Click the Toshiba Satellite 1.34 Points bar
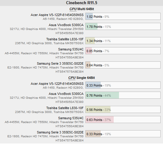This screenshot has width=163, height=145. tap(123, 41)
